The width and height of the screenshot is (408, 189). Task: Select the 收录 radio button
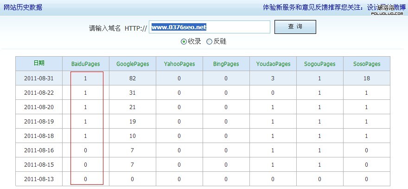click(x=184, y=41)
